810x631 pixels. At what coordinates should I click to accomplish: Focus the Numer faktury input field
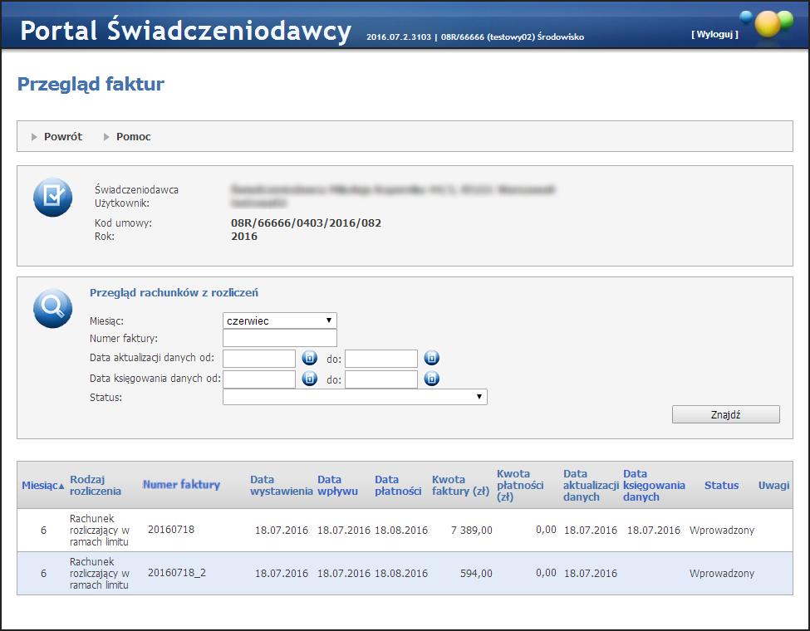tap(280, 338)
